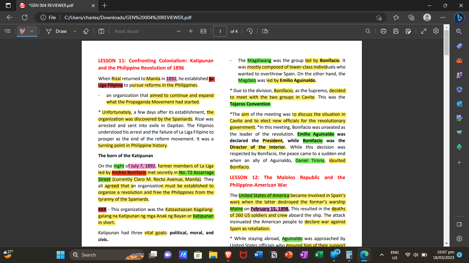Click the taskbar Search box
This screenshot has height=263, width=469.
tap(107, 255)
